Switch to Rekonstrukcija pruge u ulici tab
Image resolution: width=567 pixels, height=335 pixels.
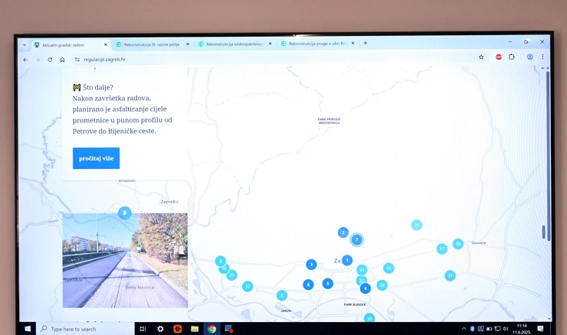point(316,44)
